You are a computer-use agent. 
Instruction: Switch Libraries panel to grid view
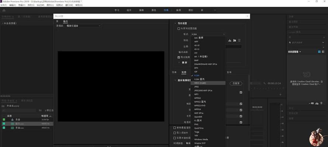pos(319,52)
